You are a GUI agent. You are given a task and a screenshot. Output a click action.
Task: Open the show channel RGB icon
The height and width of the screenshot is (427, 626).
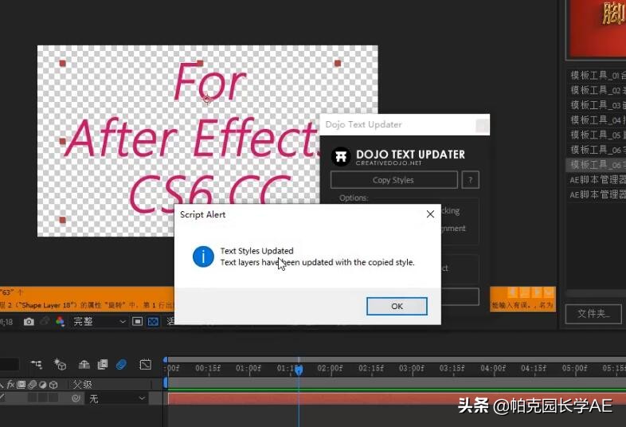pos(61,322)
